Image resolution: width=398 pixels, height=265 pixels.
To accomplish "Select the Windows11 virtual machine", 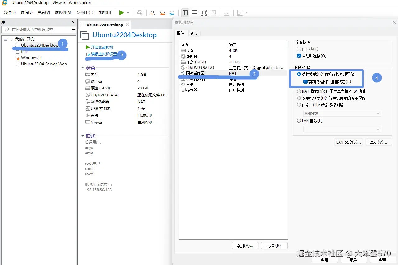I will [x=31, y=58].
